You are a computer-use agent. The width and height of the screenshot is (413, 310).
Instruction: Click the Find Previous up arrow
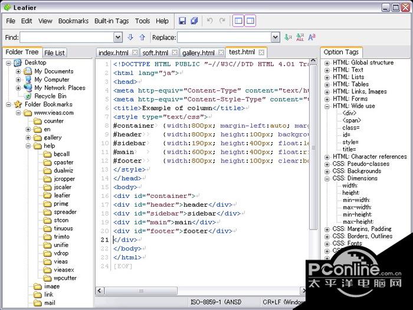click(x=142, y=37)
